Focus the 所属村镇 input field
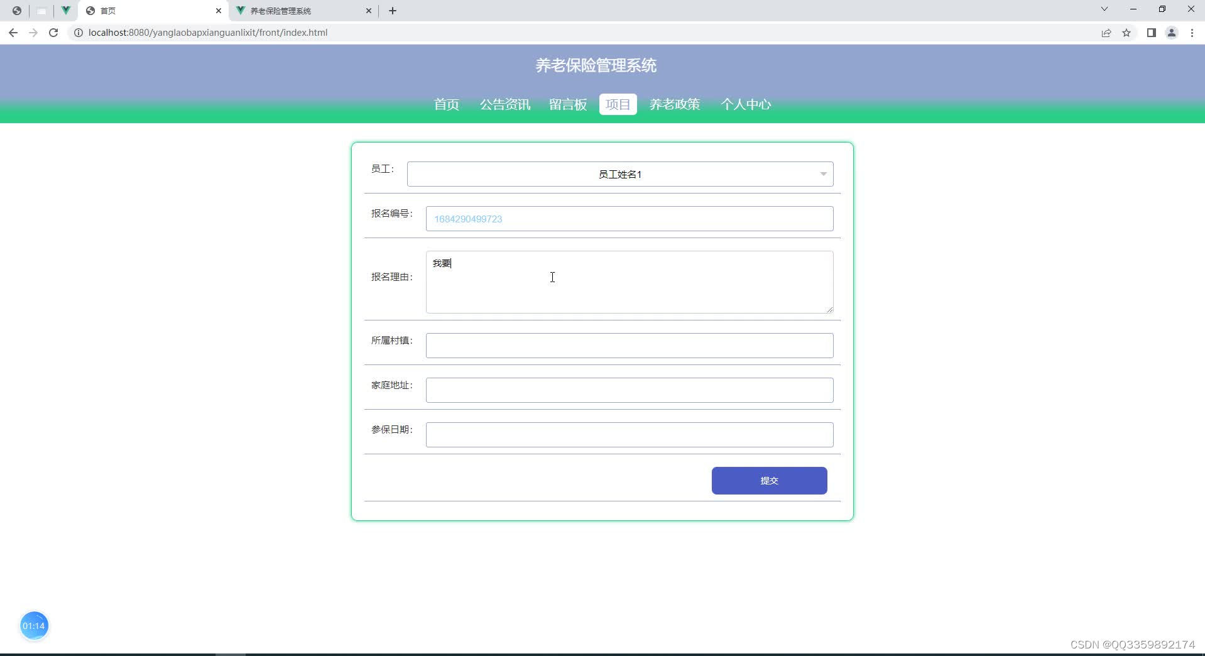 pyautogui.click(x=630, y=346)
